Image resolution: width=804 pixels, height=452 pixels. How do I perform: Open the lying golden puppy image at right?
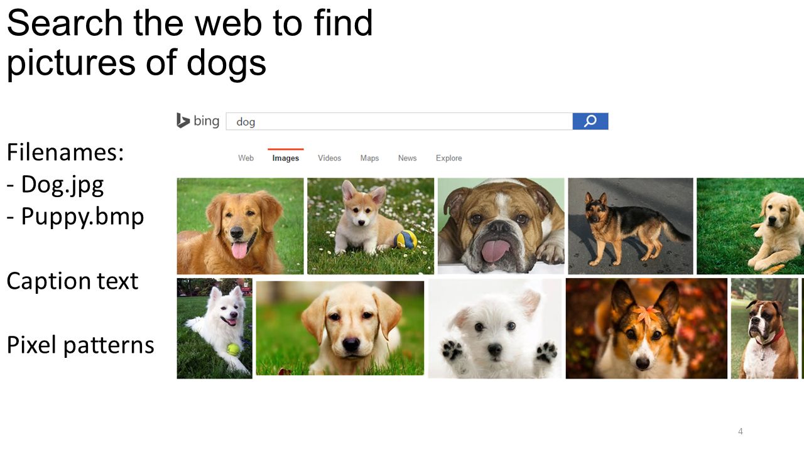(x=750, y=226)
